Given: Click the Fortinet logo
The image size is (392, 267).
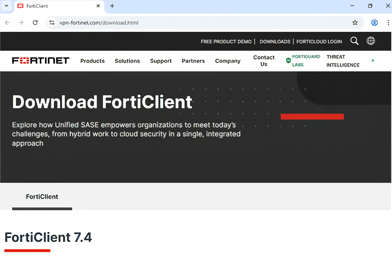Looking at the screenshot, I should tap(40, 60).
